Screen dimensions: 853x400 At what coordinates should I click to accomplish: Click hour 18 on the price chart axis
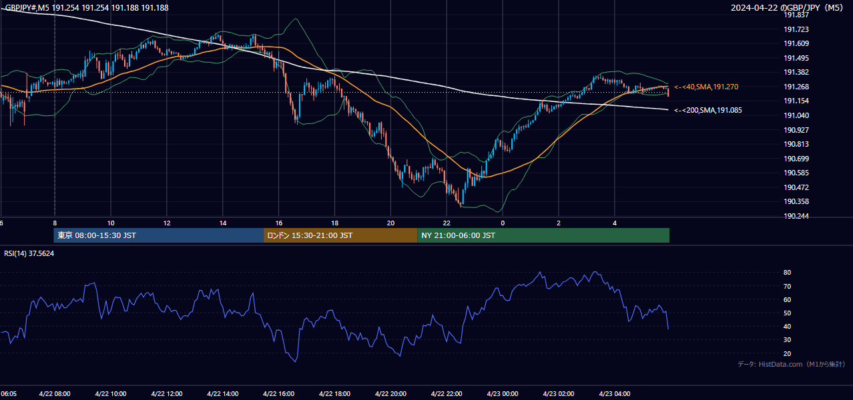335,223
